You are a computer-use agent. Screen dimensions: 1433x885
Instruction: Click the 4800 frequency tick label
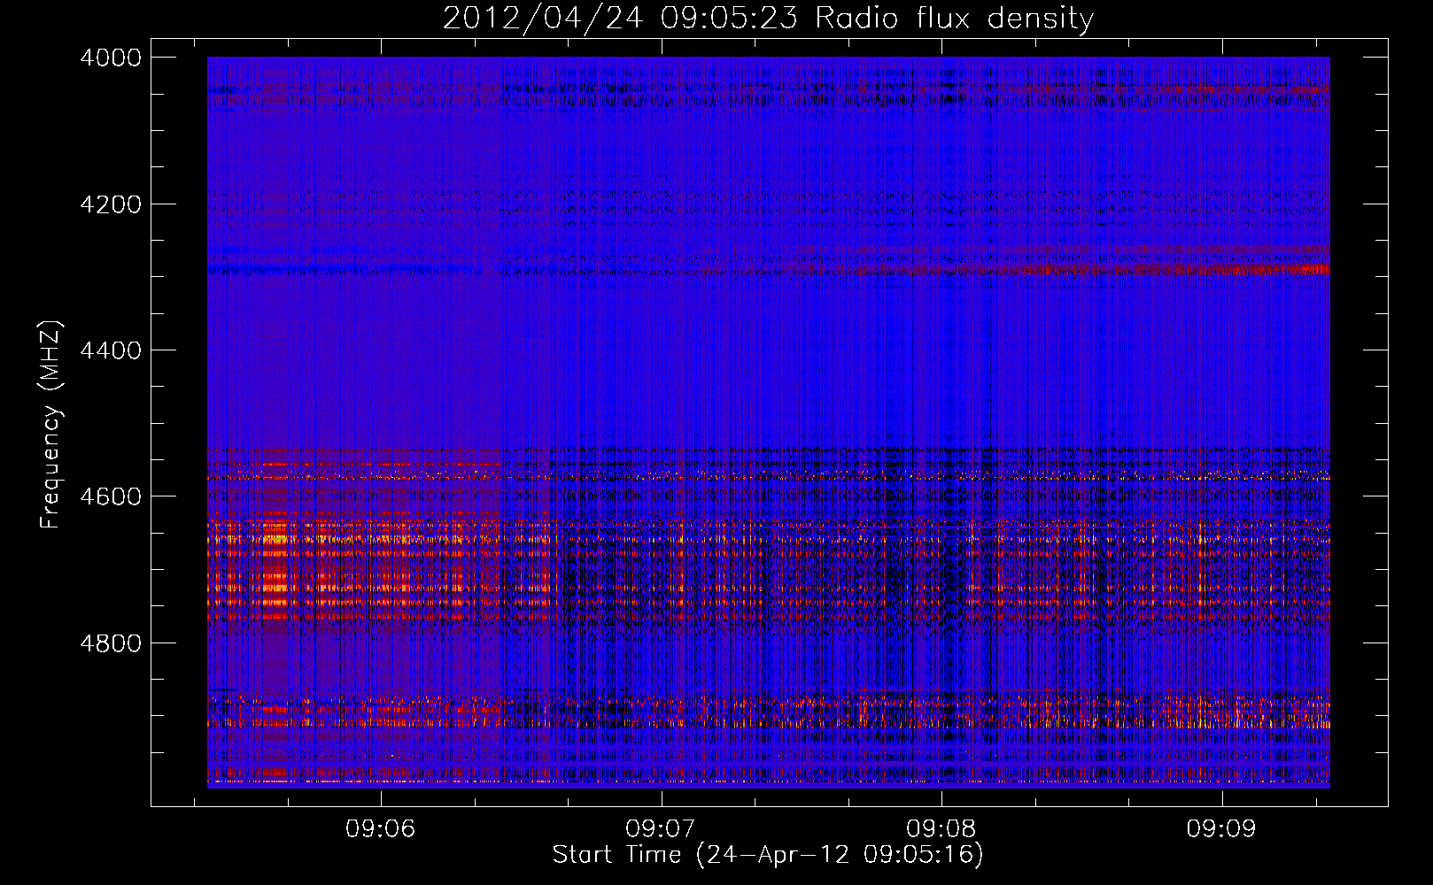pos(111,643)
